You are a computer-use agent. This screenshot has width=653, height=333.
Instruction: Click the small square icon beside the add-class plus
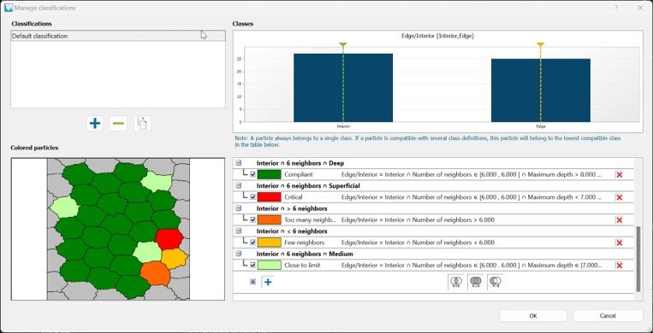point(252,282)
